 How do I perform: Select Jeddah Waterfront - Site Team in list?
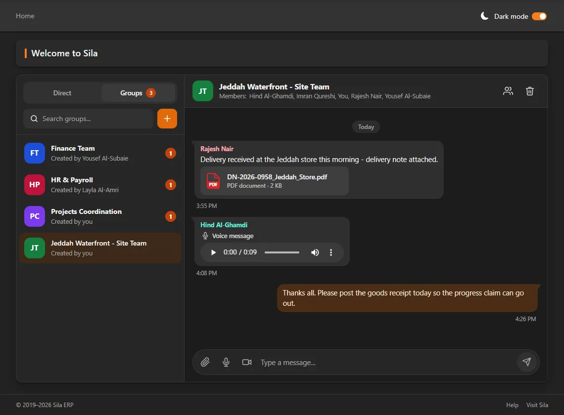[x=100, y=249]
